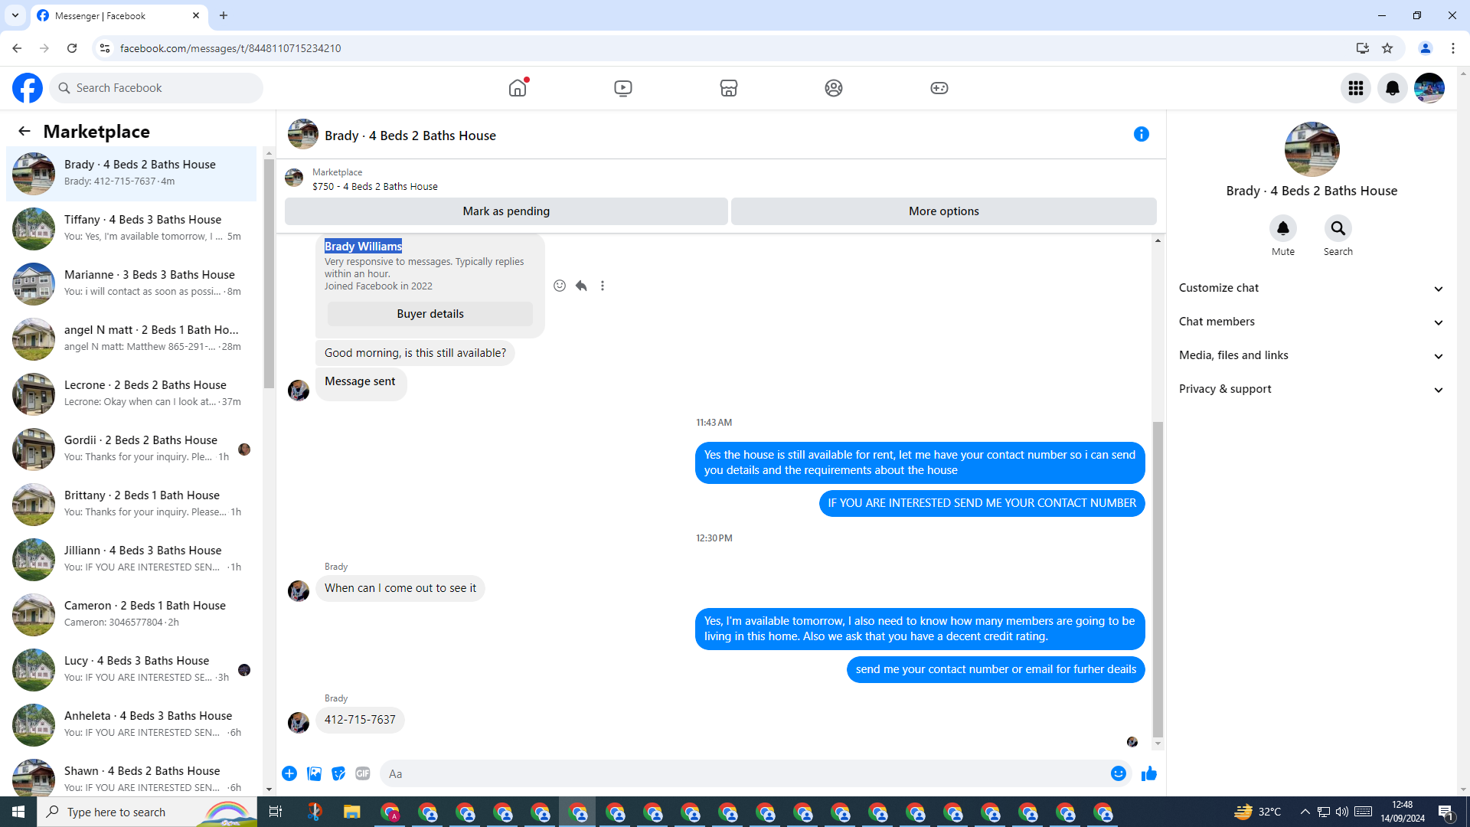Open the GIF picker icon
Viewport: 1470px width, 827px height.
coord(363,773)
